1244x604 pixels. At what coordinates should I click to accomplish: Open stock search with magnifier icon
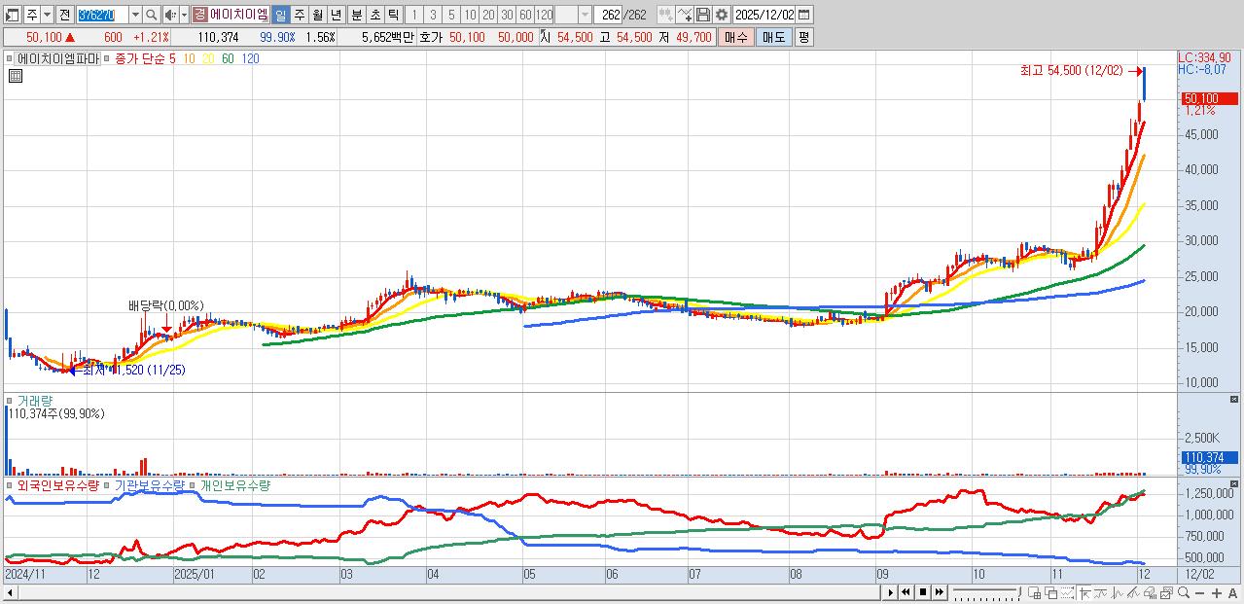click(x=151, y=15)
